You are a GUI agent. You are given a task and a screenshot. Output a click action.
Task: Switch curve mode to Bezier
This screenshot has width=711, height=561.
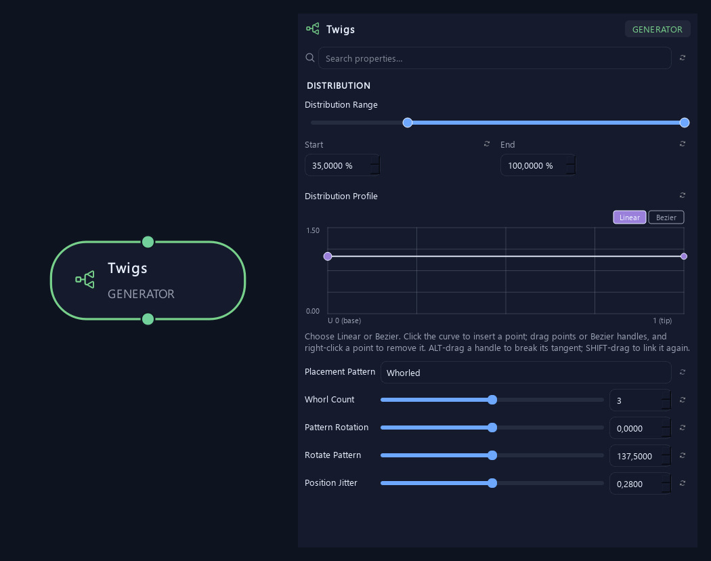pyautogui.click(x=666, y=217)
